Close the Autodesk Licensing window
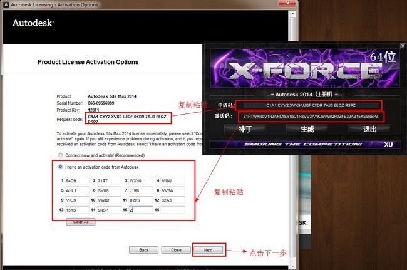 [x=287, y=3]
